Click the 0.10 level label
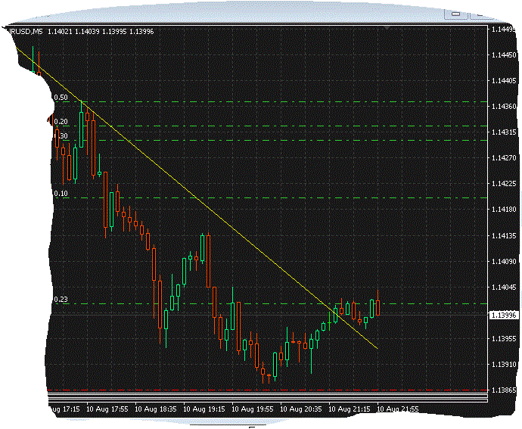The height and width of the screenshot is (429, 522). click(61, 194)
